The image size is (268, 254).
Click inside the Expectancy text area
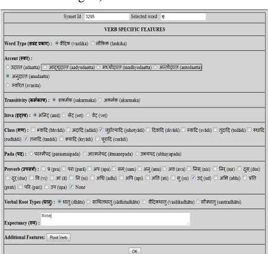point(115,219)
